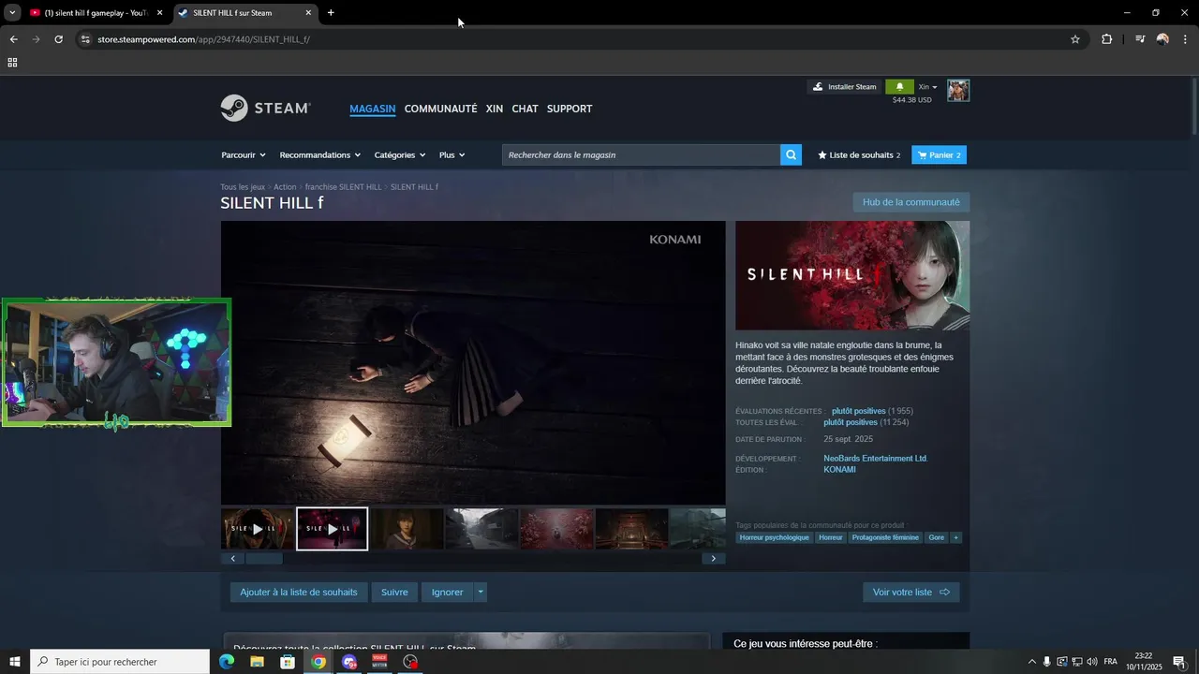The height and width of the screenshot is (674, 1199).
Task: Open NeoBards Entertainment Ltd. developer link
Action: click(876, 459)
